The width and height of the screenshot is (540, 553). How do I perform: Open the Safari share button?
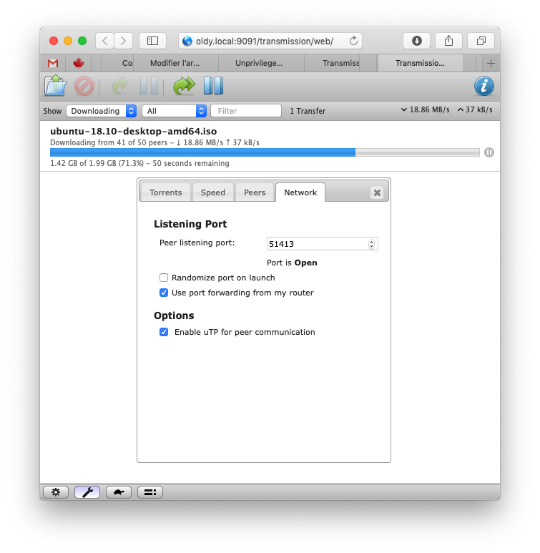(448, 41)
